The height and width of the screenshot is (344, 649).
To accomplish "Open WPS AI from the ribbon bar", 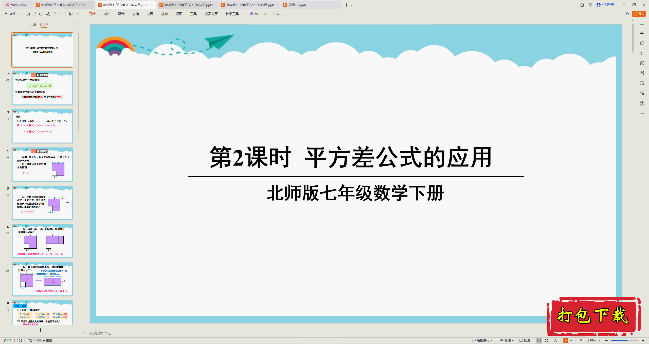I will 258,14.
